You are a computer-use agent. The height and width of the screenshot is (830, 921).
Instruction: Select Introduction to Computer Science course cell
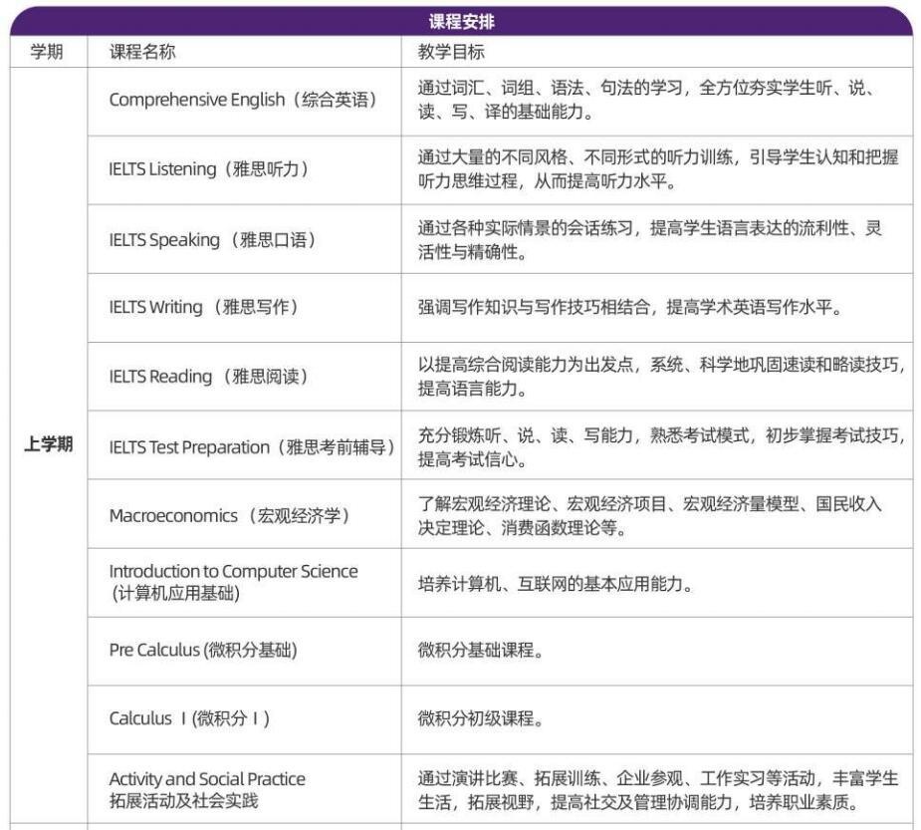(233, 583)
